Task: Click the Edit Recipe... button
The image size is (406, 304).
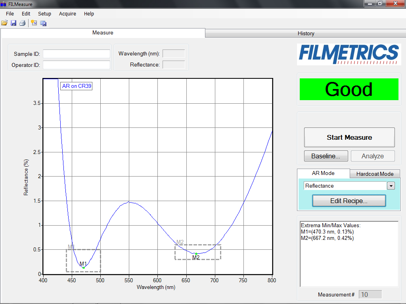Action: tap(349, 201)
